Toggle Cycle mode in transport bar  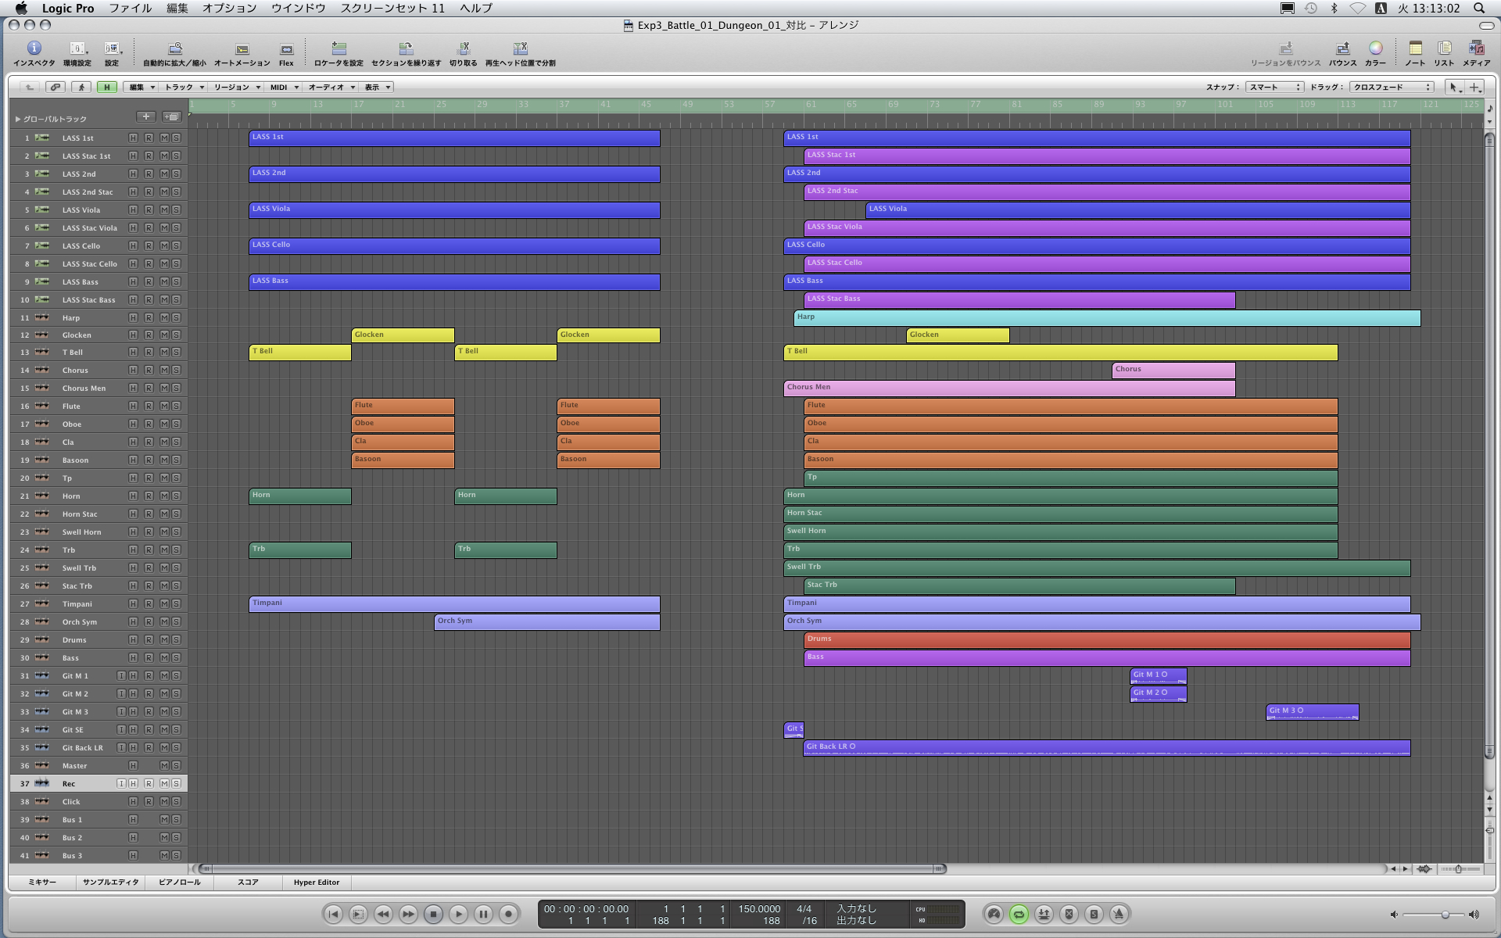[1019, 914]
